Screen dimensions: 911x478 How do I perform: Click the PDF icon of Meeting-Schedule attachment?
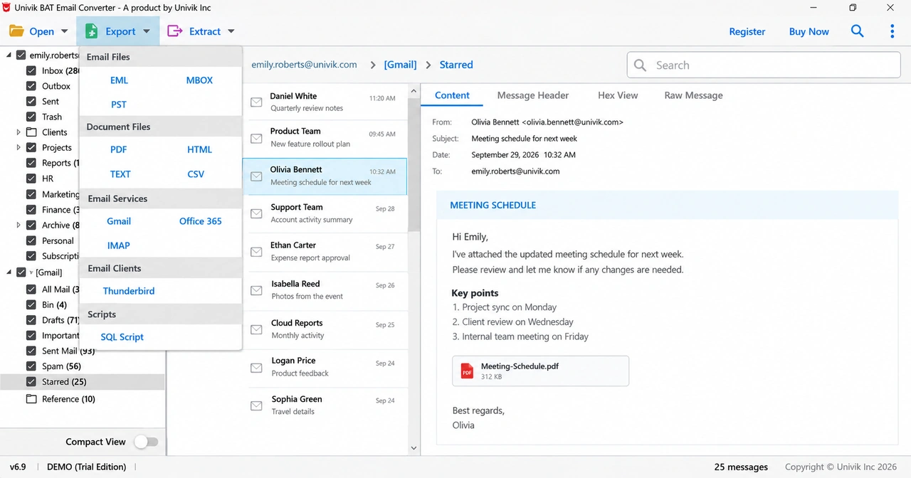point(467,371)
